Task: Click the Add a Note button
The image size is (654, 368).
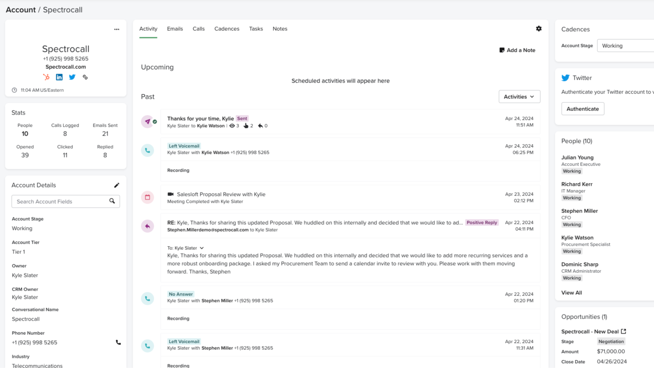Action: click(x=517, y=50)
